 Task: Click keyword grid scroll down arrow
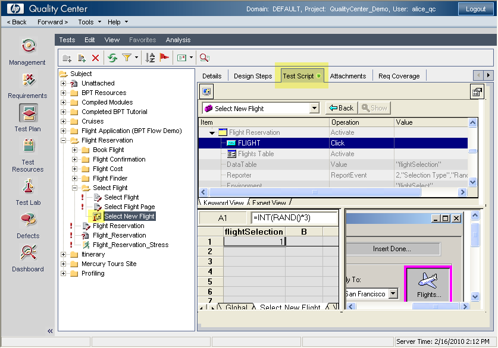472,182
